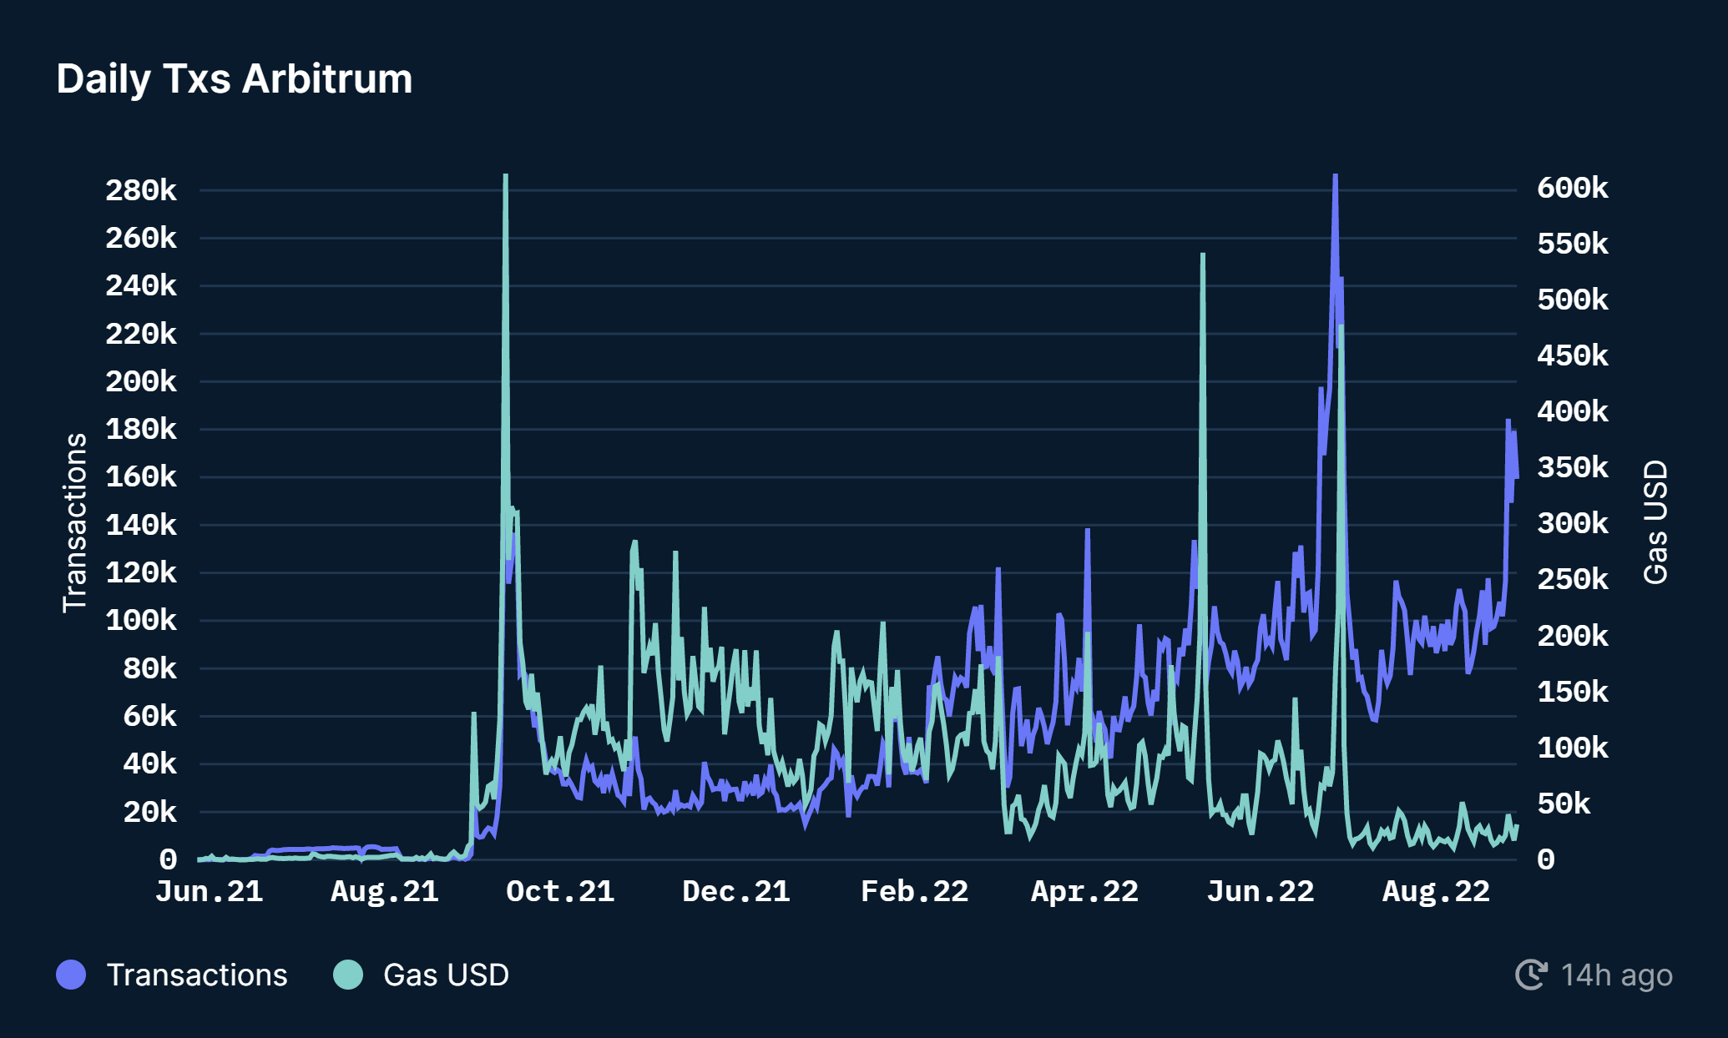Viewport: 1728px width, 1038px height.
Task: Click the highest purple Transactions peak
Action: click(1336, 177)
